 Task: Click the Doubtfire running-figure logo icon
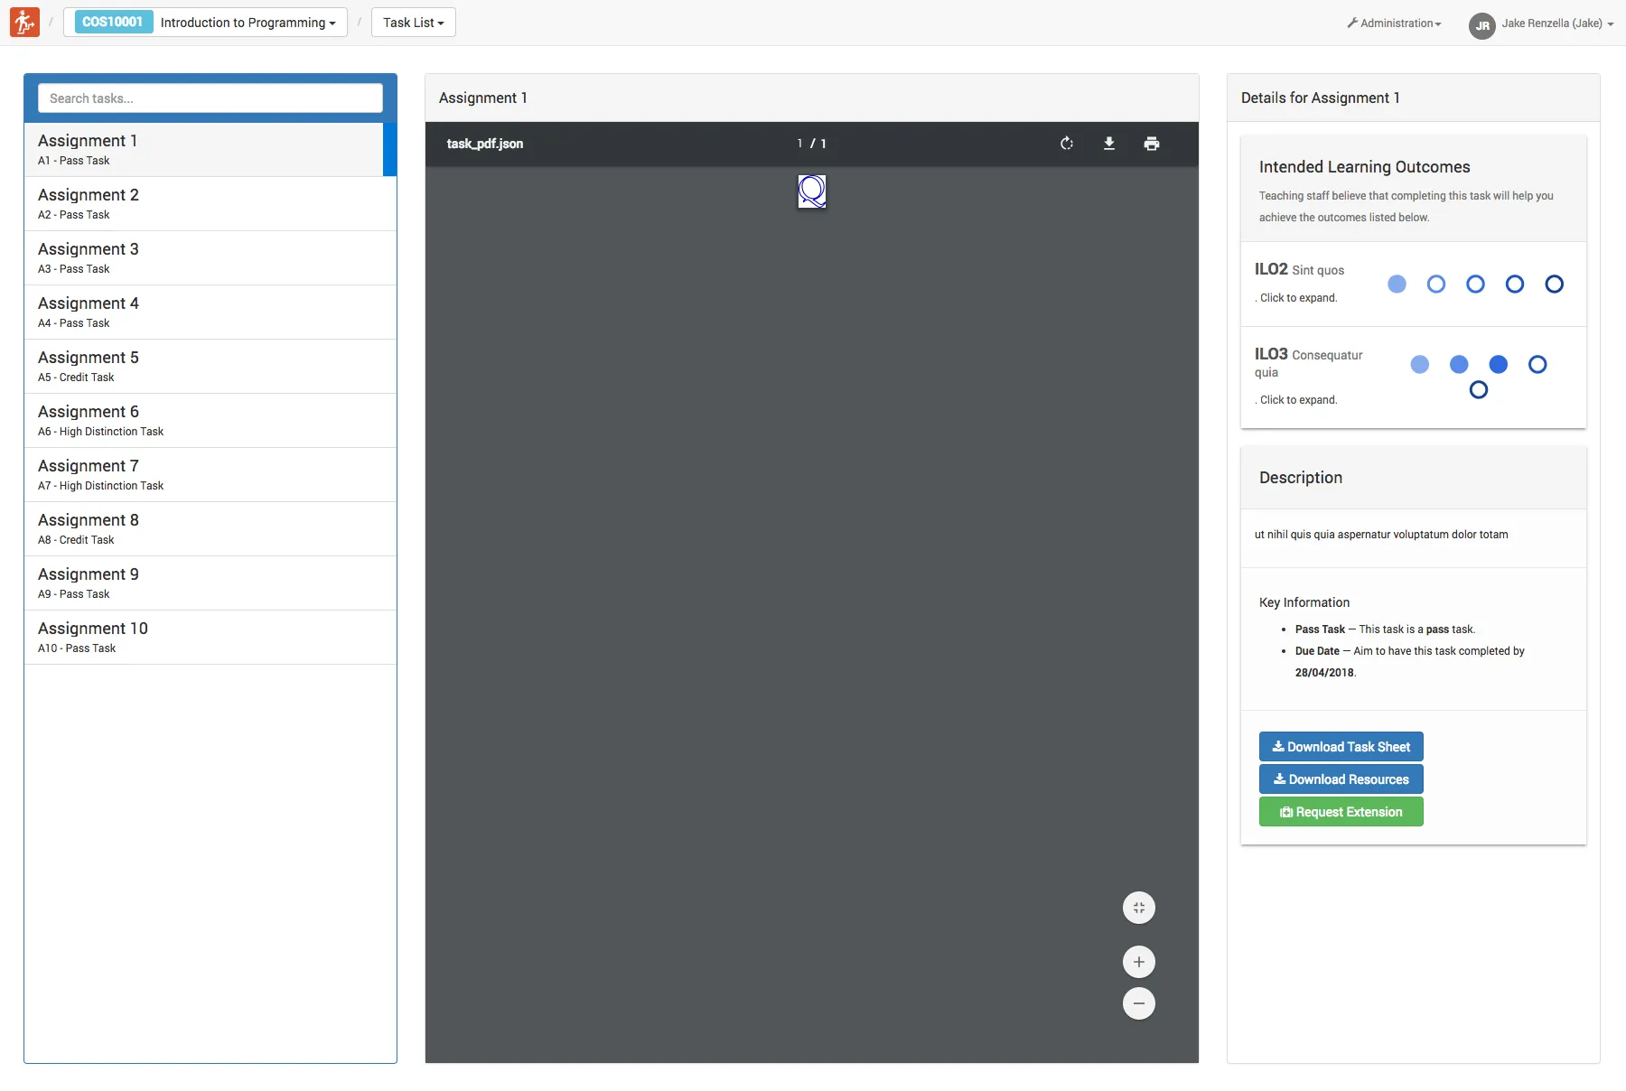(x=24, y=23)
